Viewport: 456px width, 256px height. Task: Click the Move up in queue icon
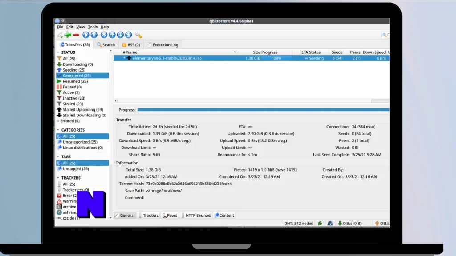(x=112, y=35)
